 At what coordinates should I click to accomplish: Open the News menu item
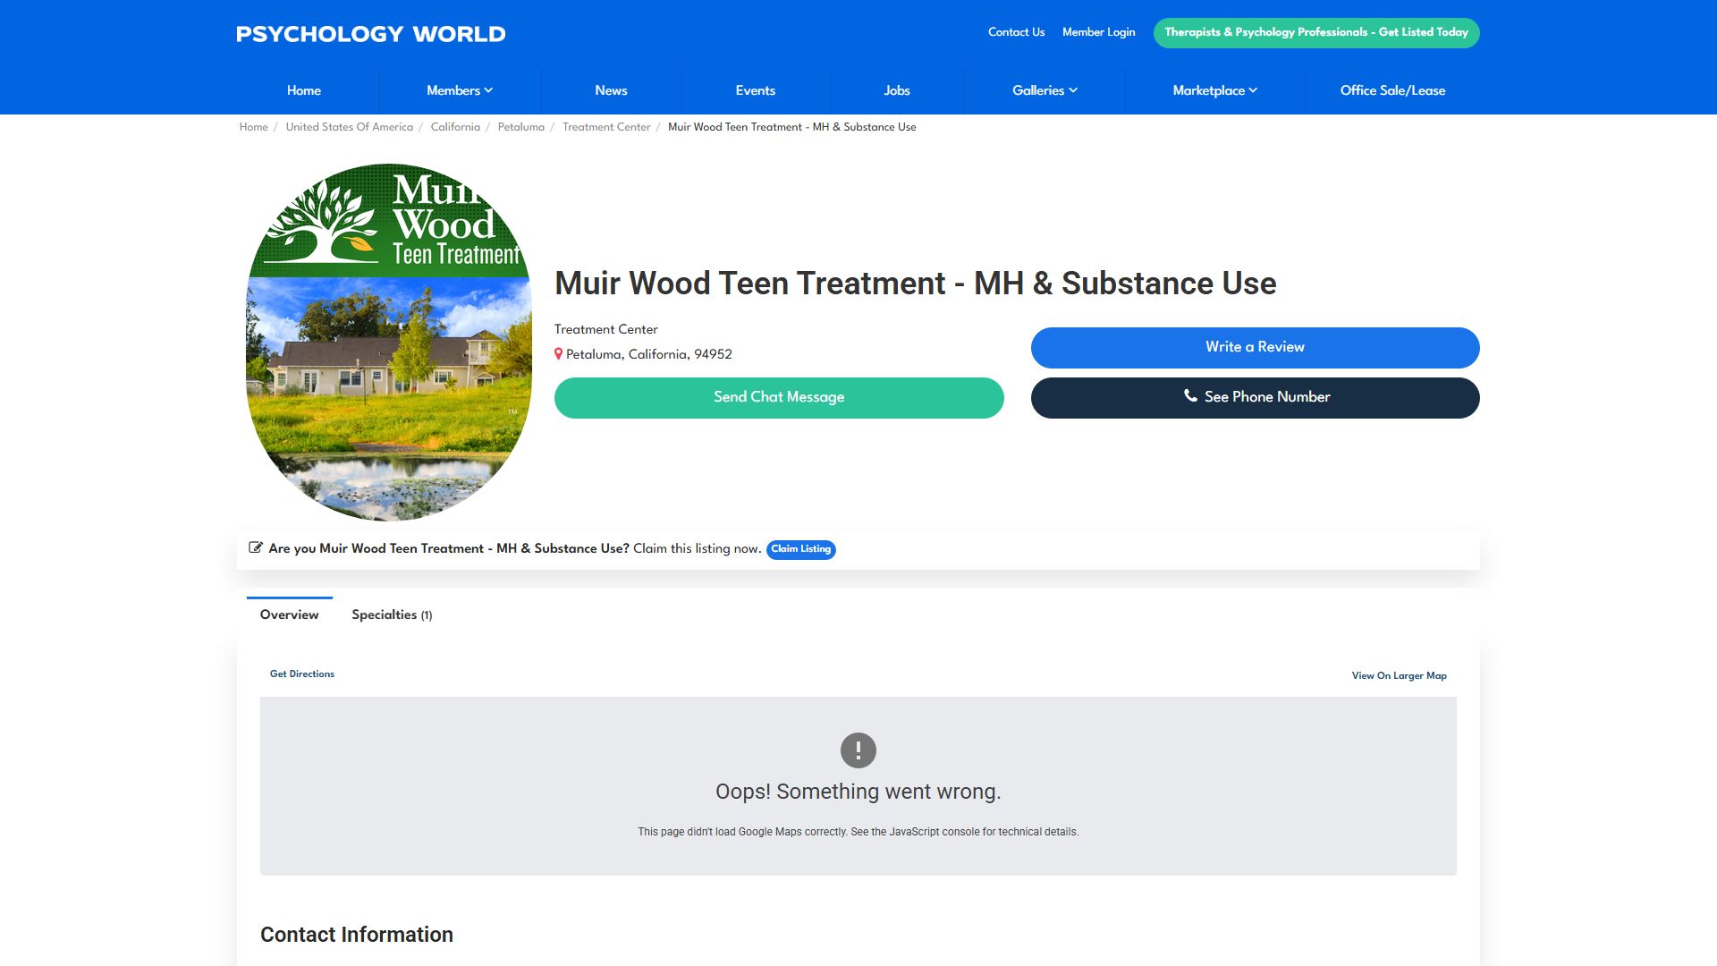[x=611, y=90]
